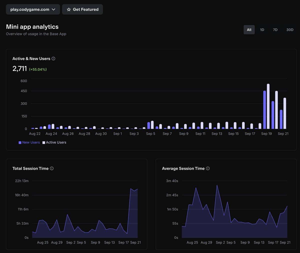
Task: Select the All time range tab
Action: click(x=249, y=30)
